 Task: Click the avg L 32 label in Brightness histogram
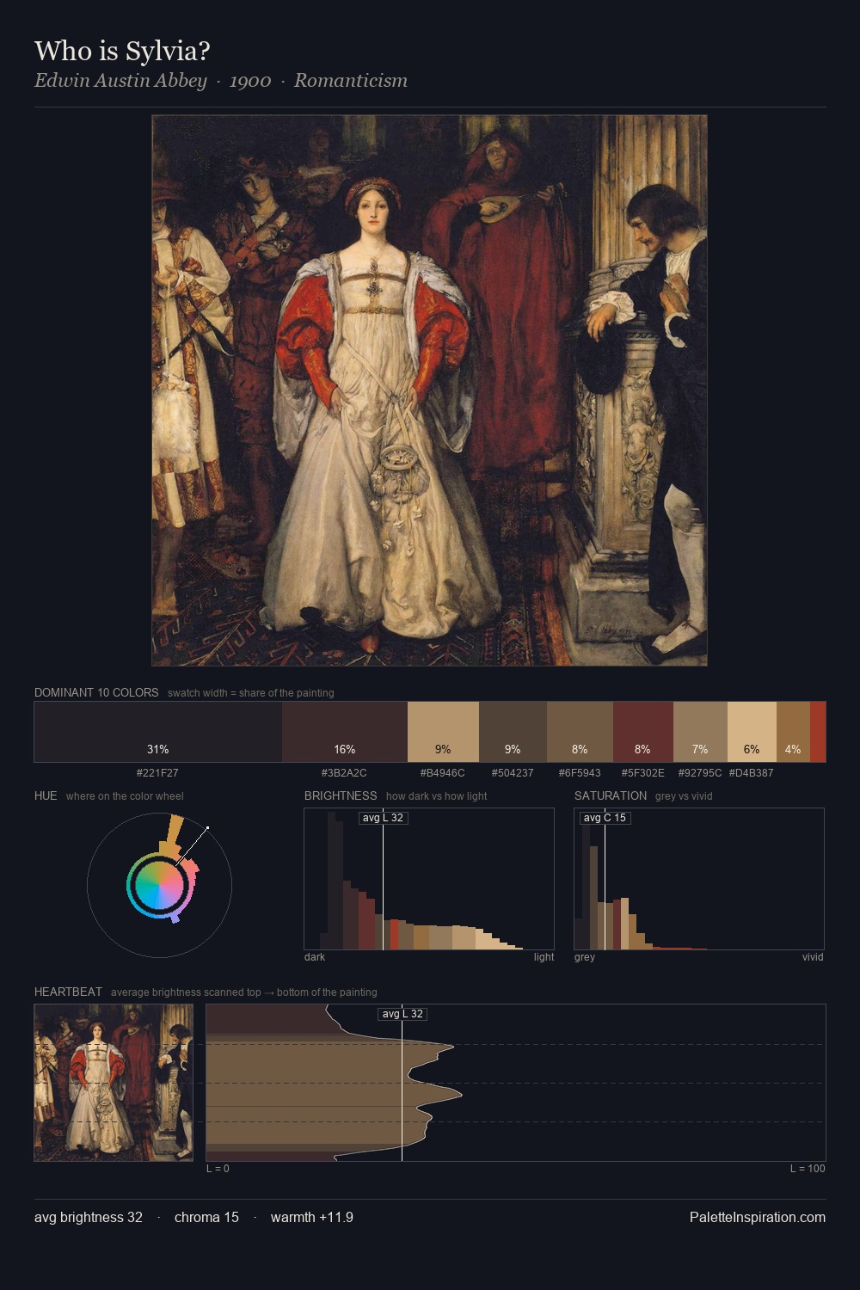click(x=383, y=818)
